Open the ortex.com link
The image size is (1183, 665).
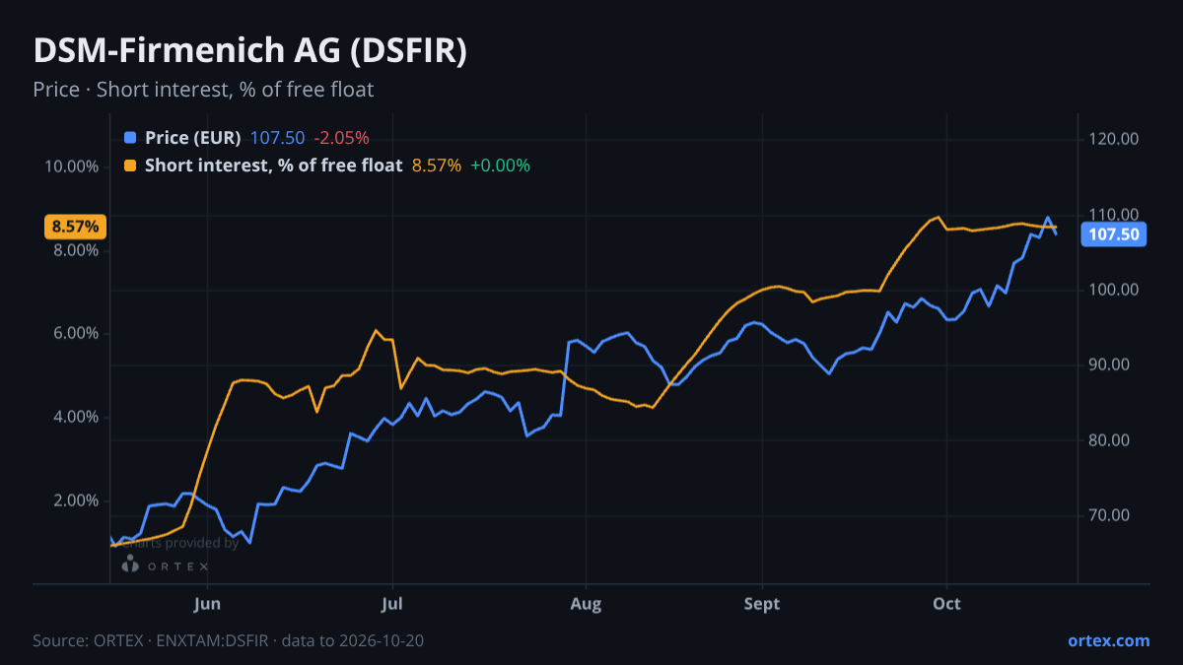(1108, 640)
